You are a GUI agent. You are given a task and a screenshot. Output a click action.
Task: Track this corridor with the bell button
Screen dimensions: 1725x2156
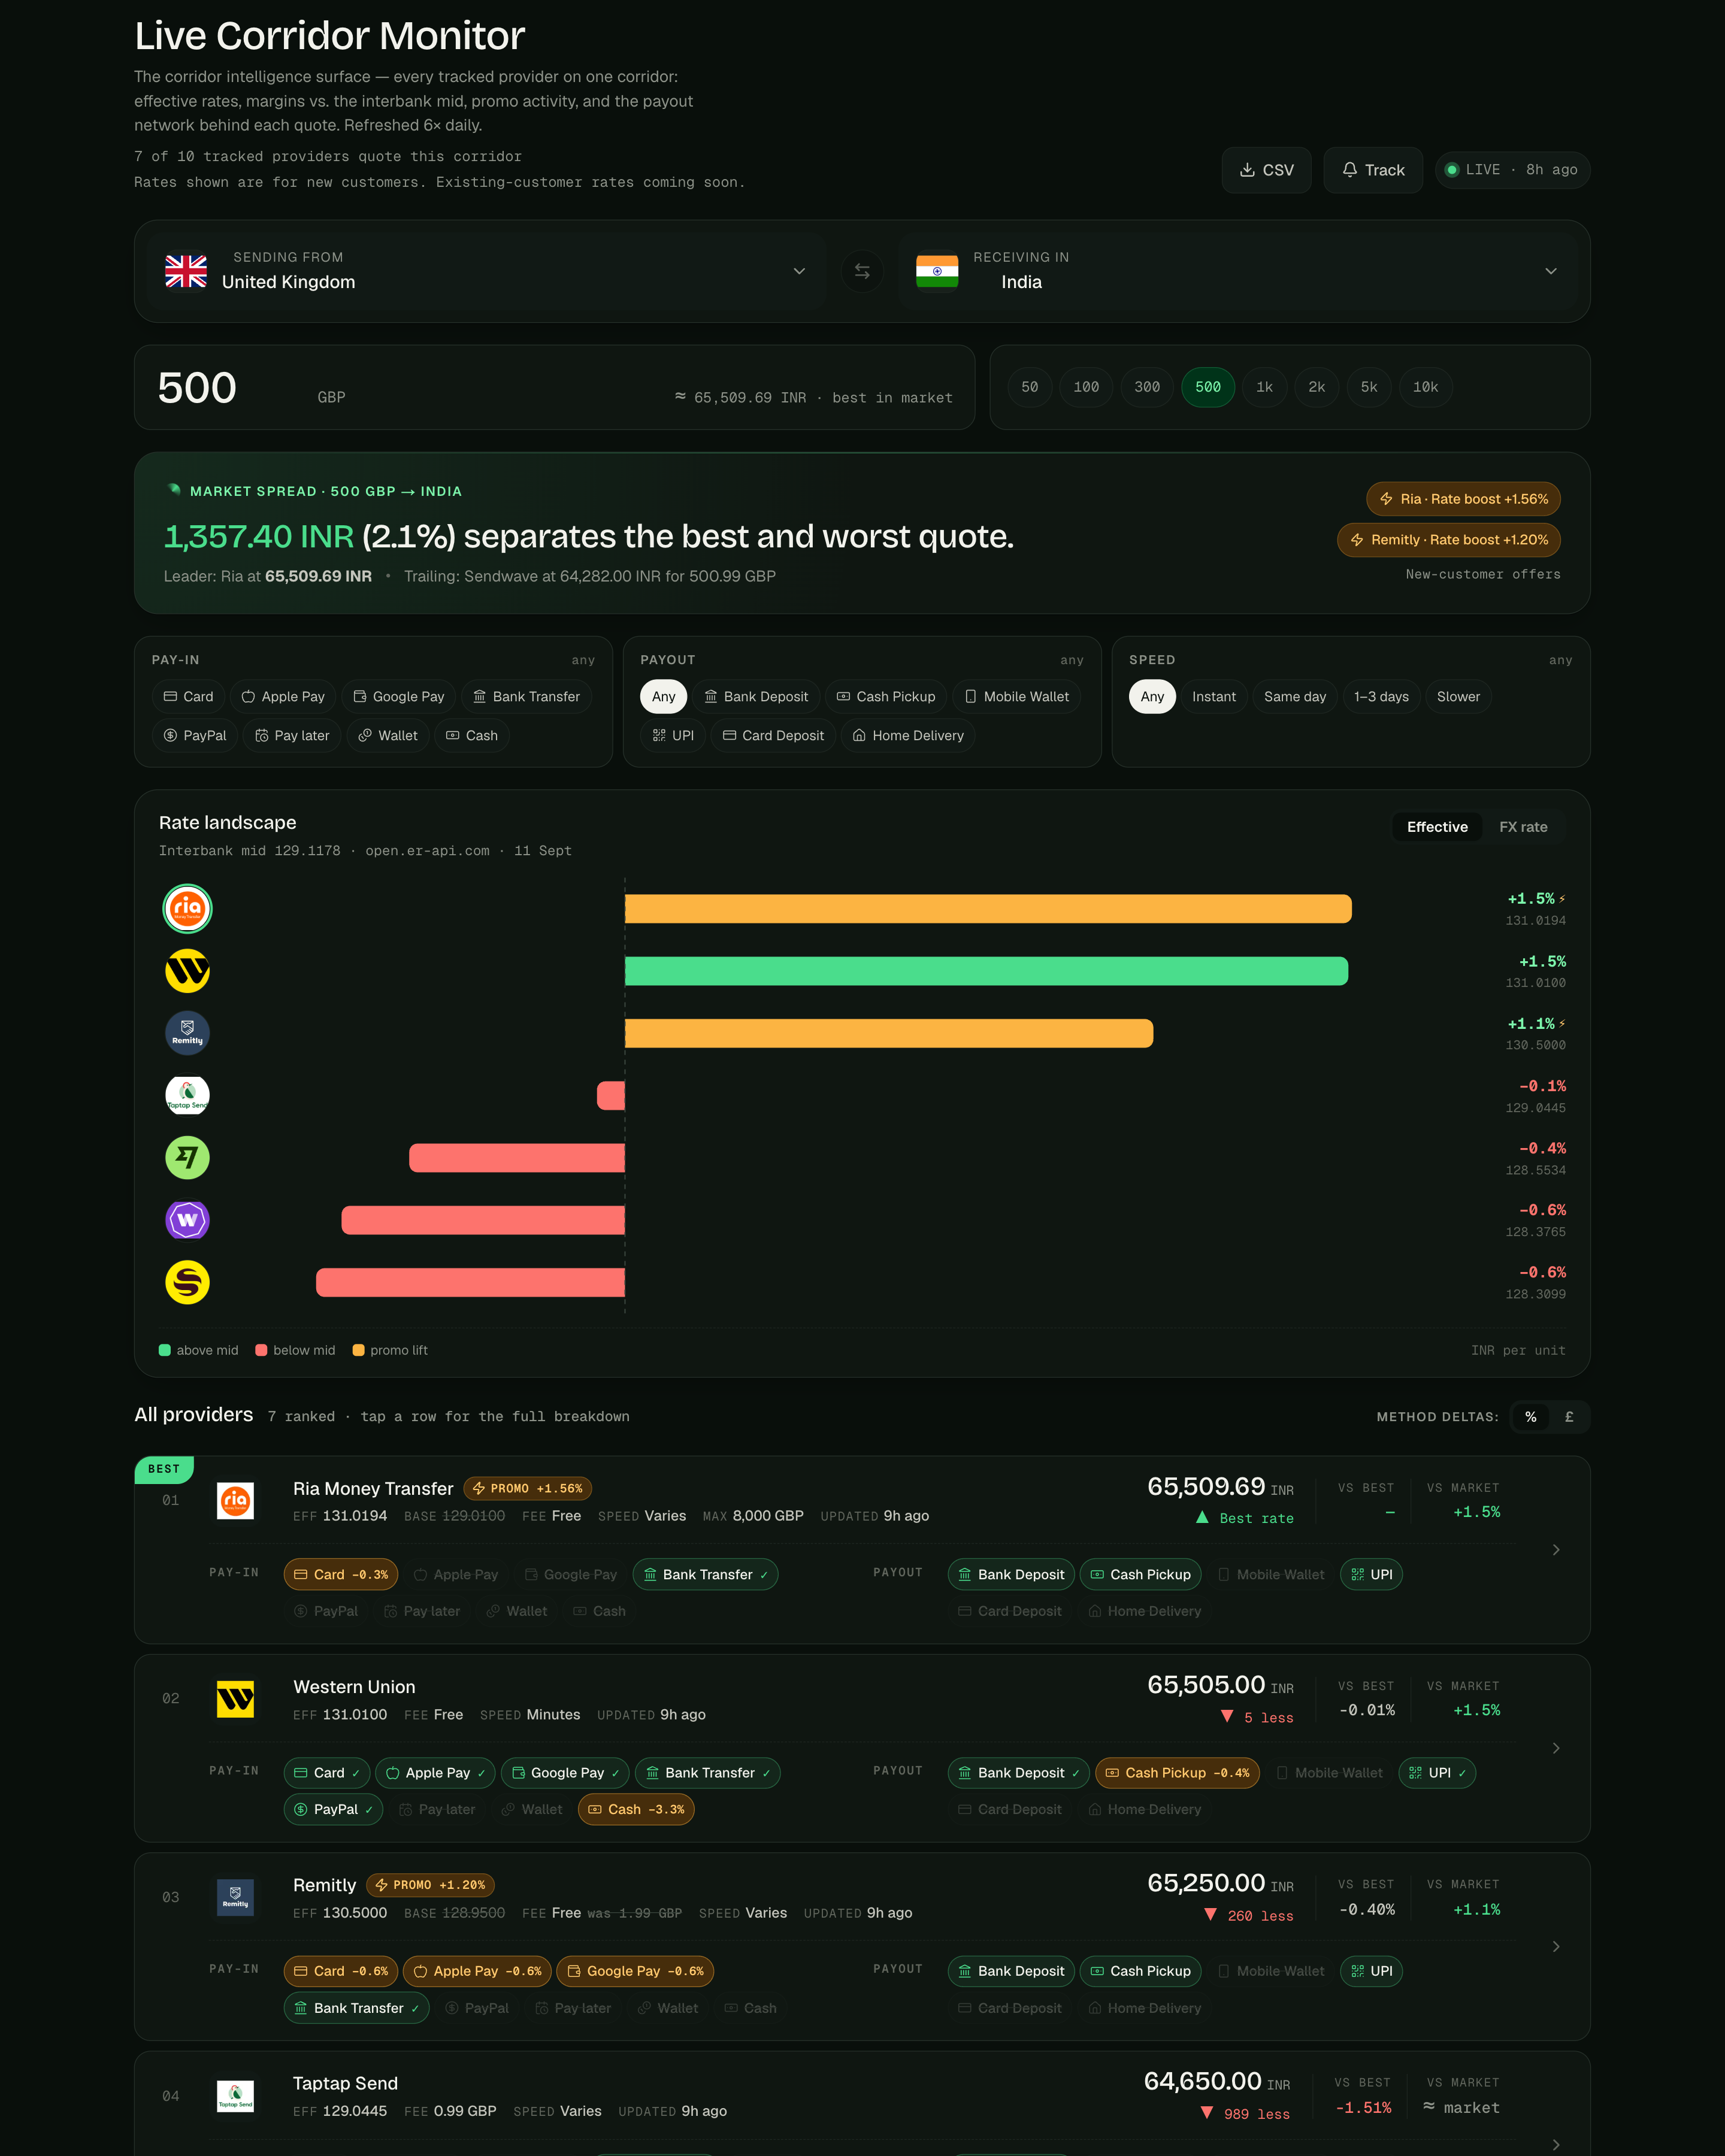coord(1373,170)
